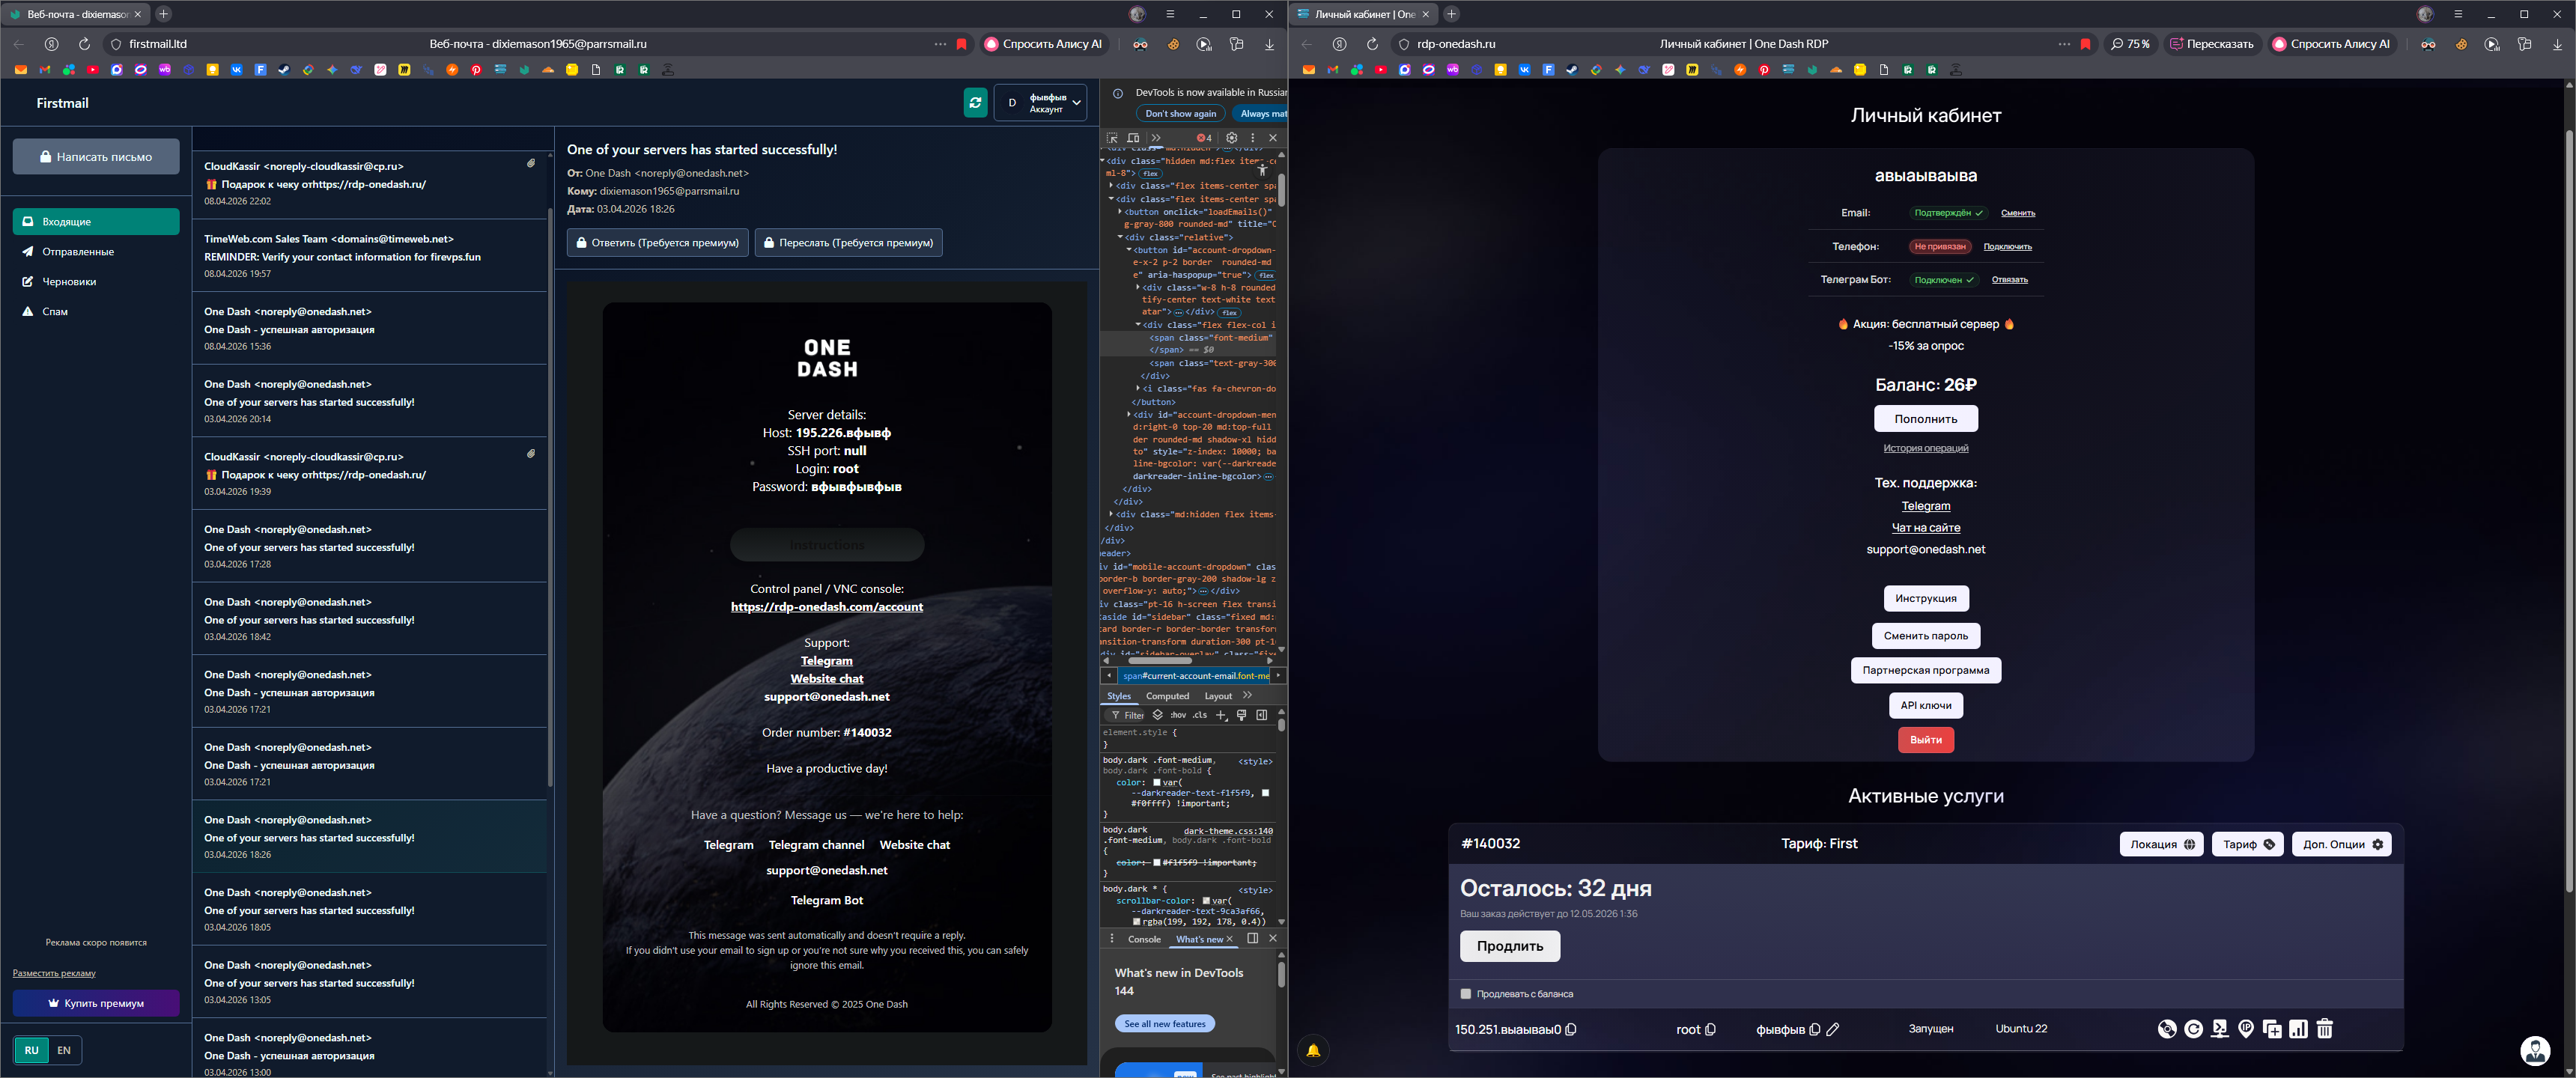Click the 'Пополнить' balance button
The height and width of the screenshot is (1078, 2576).
point(1925,418)
